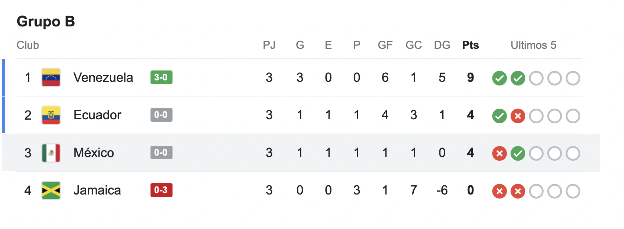The height and width of the screenshot is (229, 624).
Task: Click México's green win checkmark icon
Action: (x=518, y=153)
